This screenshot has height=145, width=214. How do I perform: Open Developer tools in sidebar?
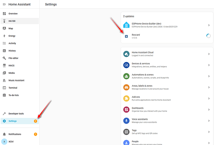[16, 114]
